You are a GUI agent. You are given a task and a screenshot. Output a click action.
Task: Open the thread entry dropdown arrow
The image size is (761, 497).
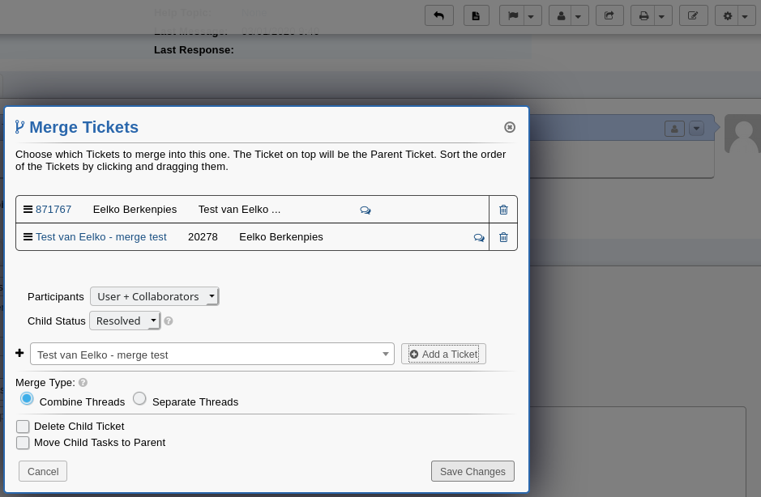[x=696, y=129]
